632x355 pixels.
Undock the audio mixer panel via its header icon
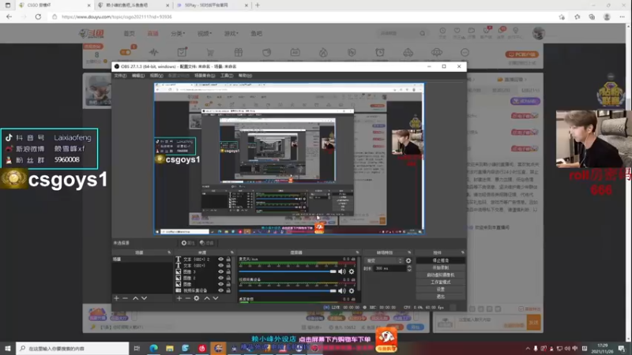(x=357, y=252)
